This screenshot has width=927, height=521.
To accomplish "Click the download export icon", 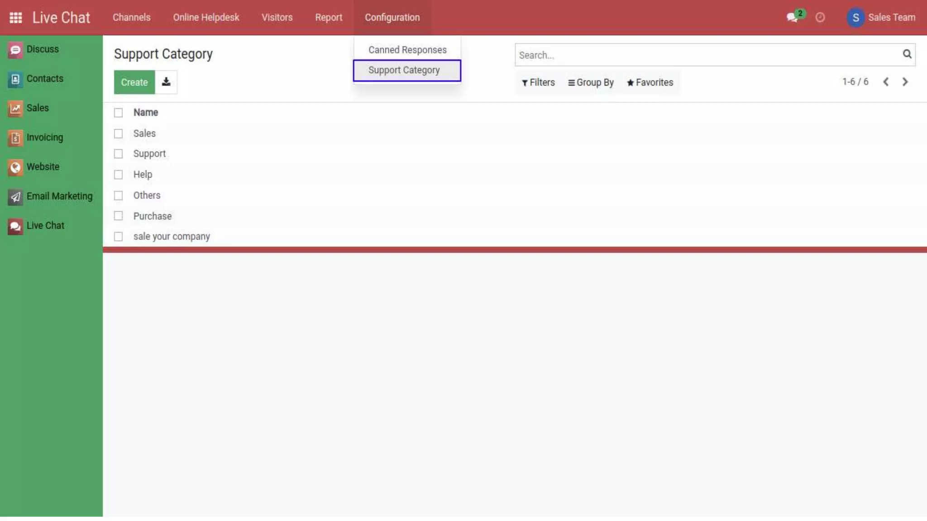I will (x=166, y=82).
